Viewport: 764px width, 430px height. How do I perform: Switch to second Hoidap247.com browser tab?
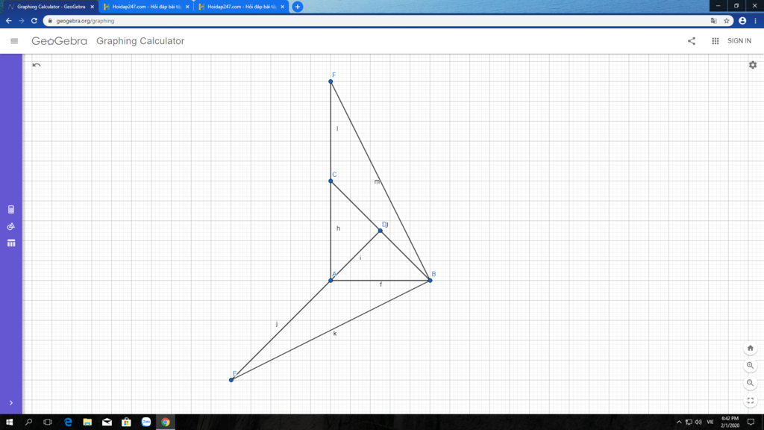pos(241,7)
